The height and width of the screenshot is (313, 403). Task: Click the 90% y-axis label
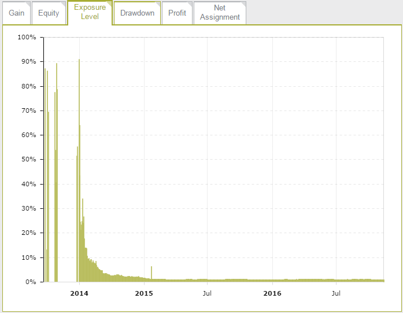coord(28,62)
